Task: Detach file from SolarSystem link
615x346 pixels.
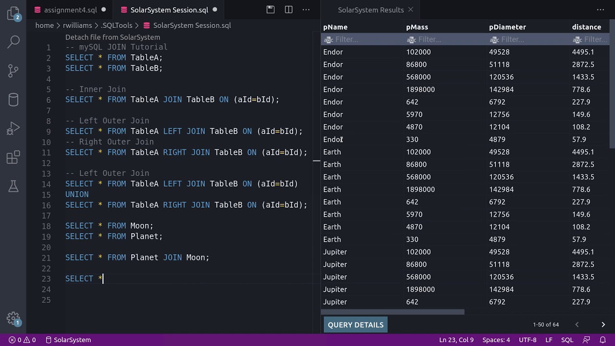Action: (x=112, y=37)
